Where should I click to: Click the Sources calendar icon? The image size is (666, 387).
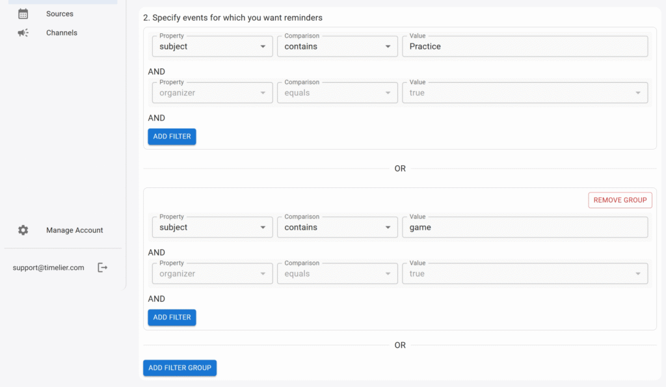(x=23, y=14)
